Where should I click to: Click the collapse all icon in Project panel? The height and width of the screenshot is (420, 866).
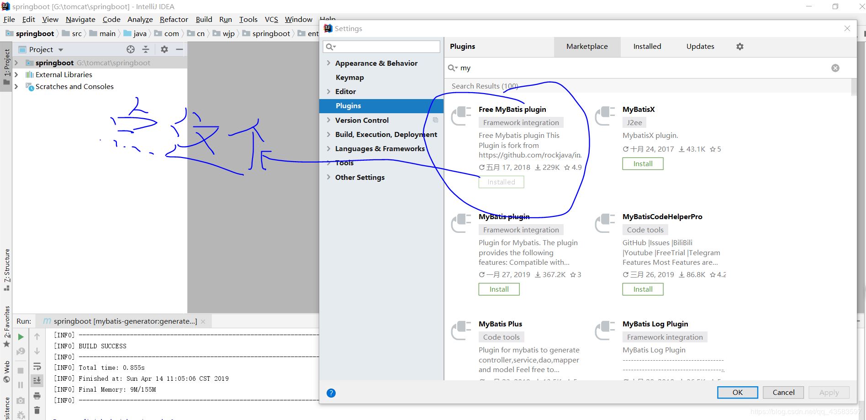pyautogui.click(x=146, y=49)
